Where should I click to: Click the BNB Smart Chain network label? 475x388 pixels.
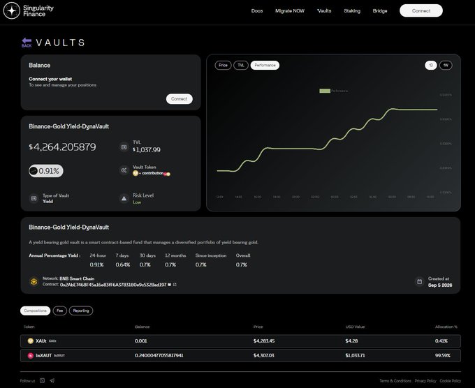[77, 278]
